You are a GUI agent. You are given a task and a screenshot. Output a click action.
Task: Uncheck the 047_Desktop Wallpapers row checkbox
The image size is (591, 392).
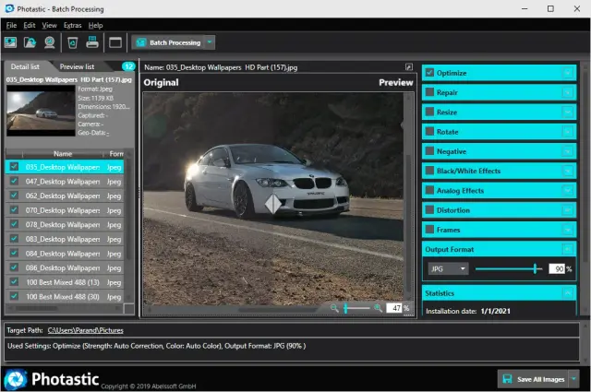pyautogui.click(x=14, y=181)
